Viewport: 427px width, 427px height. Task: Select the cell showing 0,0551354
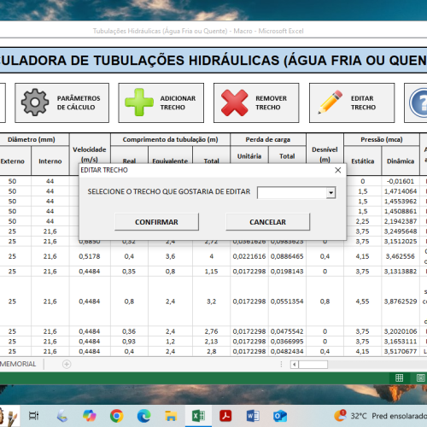click(287, 301)
